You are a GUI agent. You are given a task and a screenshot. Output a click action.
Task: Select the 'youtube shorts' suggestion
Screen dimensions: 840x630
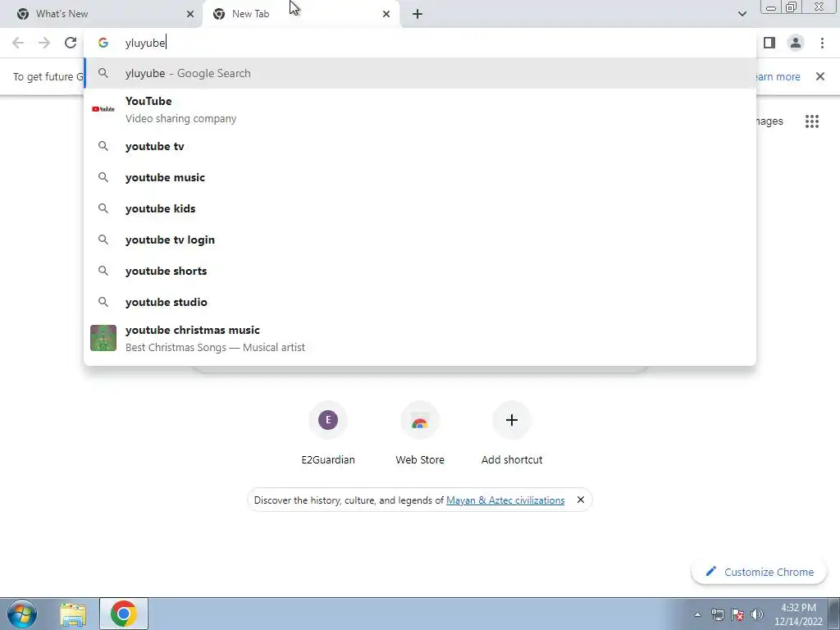pos(420,271)
